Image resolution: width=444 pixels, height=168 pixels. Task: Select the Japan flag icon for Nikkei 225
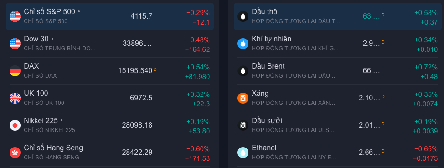click(x=15, y=125)
